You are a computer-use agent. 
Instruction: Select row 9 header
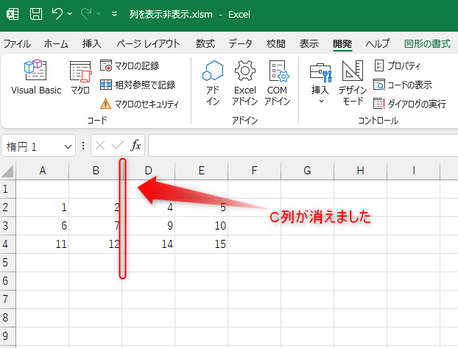tap(7, 336)
